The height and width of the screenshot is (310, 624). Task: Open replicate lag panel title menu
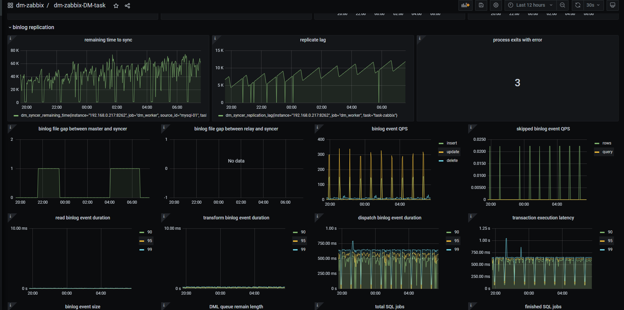[x=313, y=40]
